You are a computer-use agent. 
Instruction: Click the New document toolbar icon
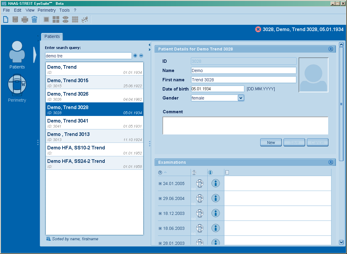coord(6,20)
